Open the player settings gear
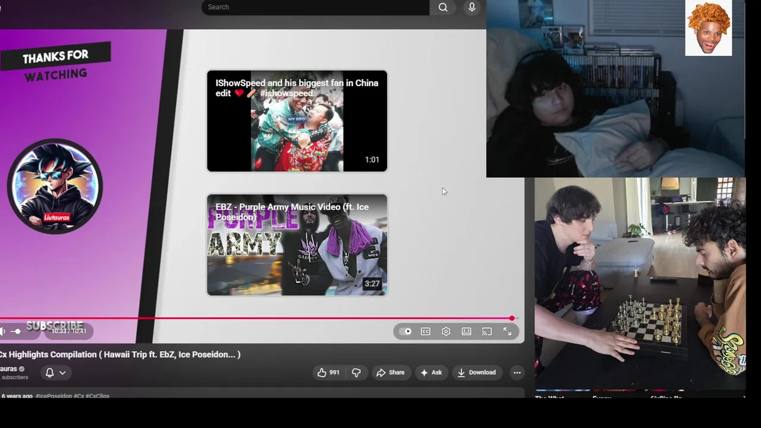This screenshot has width=761, height=428. pos(446,332)
